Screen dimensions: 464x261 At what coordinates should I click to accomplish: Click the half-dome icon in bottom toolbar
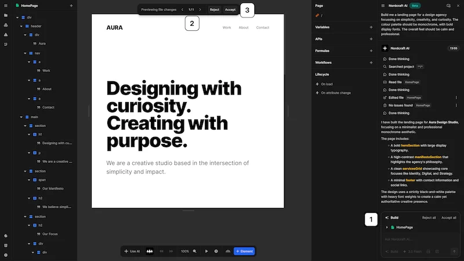[228, 251]
